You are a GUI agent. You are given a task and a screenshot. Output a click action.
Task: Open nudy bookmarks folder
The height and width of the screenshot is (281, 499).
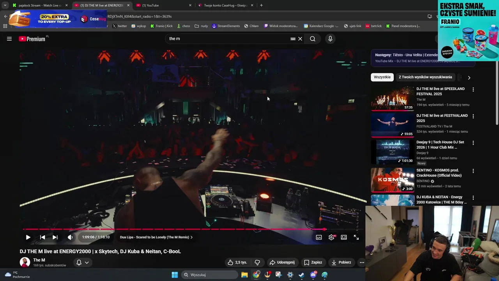[201, 26]
